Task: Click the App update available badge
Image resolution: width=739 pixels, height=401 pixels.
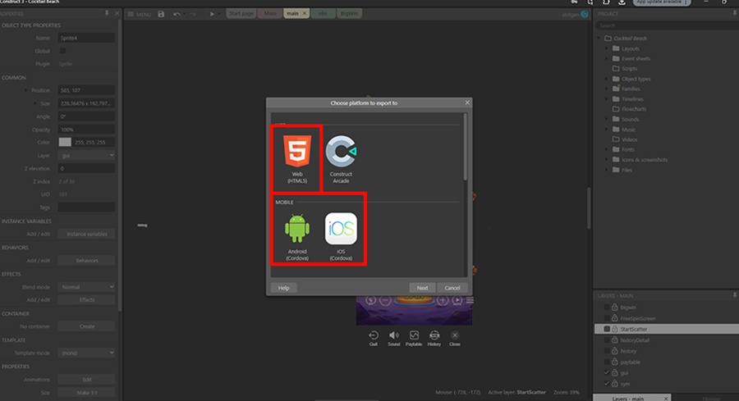Action: [662, 2]
